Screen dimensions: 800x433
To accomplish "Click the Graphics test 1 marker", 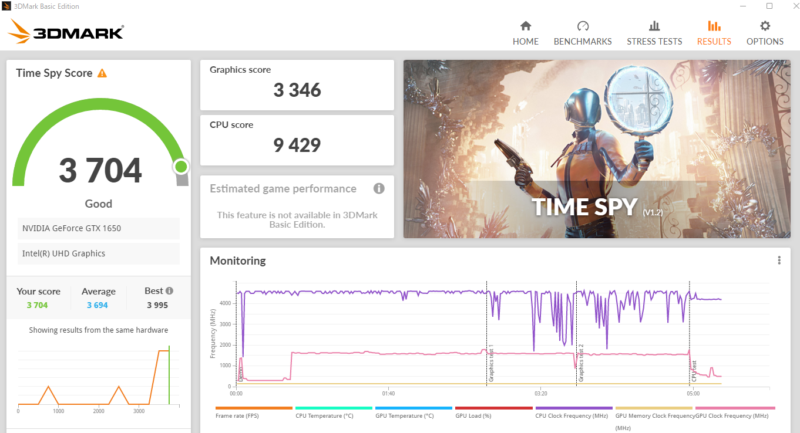I will click(x=492, y=363).
